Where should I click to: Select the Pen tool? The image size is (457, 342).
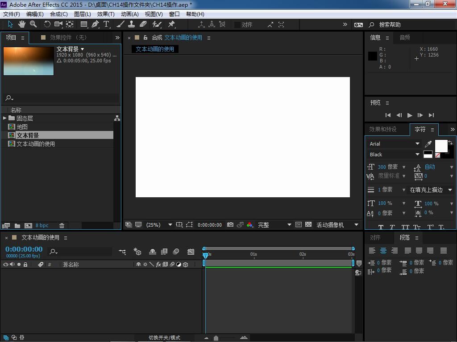pyautogui.click(x=96, y=24)
